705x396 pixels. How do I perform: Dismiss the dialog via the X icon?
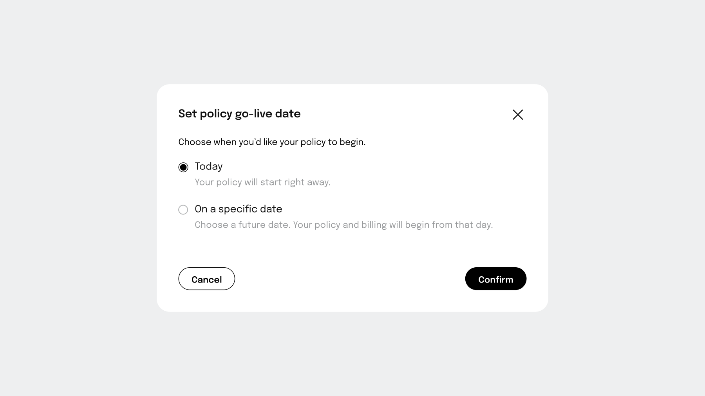(517, 115)
